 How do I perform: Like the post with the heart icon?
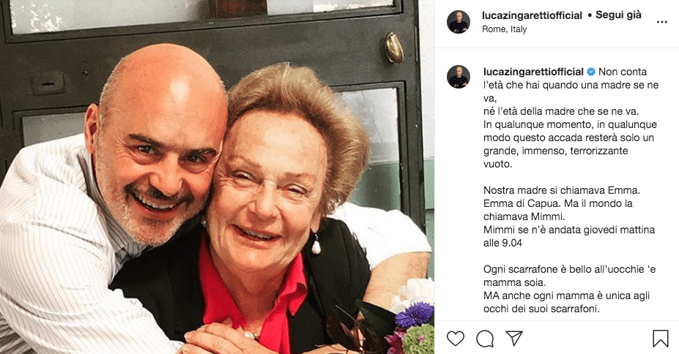coord(455,339)
